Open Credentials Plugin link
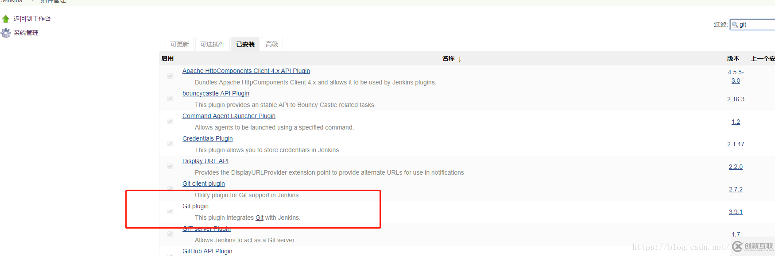775x256 pixels. pyautogui.click(x=208, y=138)
